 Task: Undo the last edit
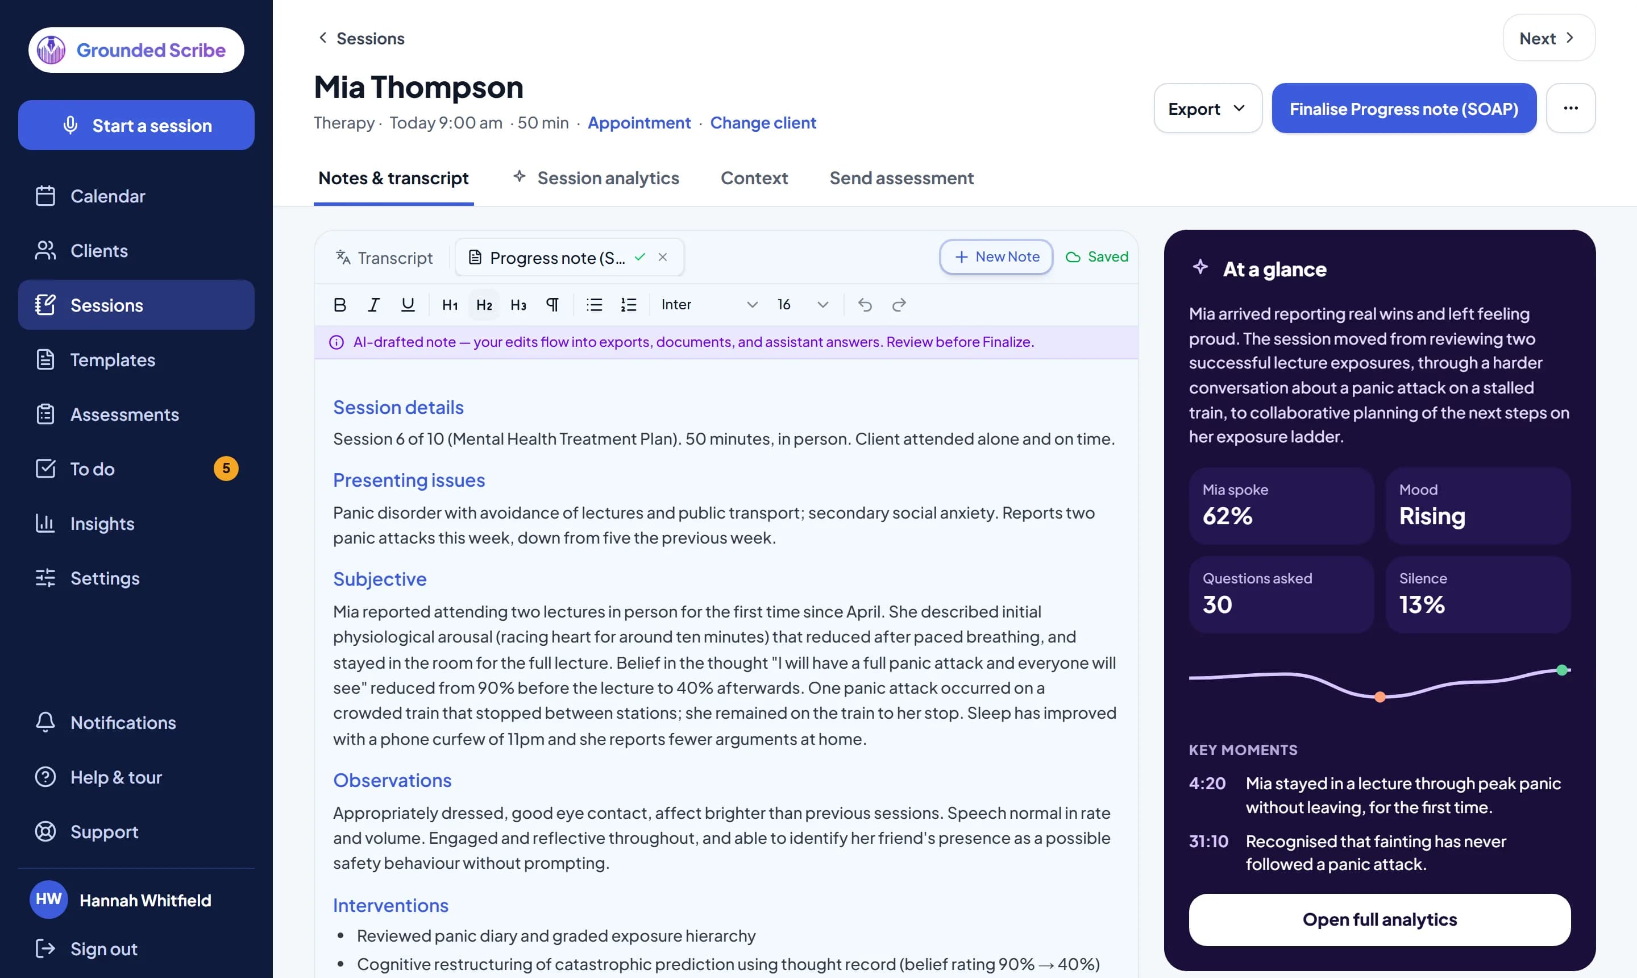click(x=865, y=304)
